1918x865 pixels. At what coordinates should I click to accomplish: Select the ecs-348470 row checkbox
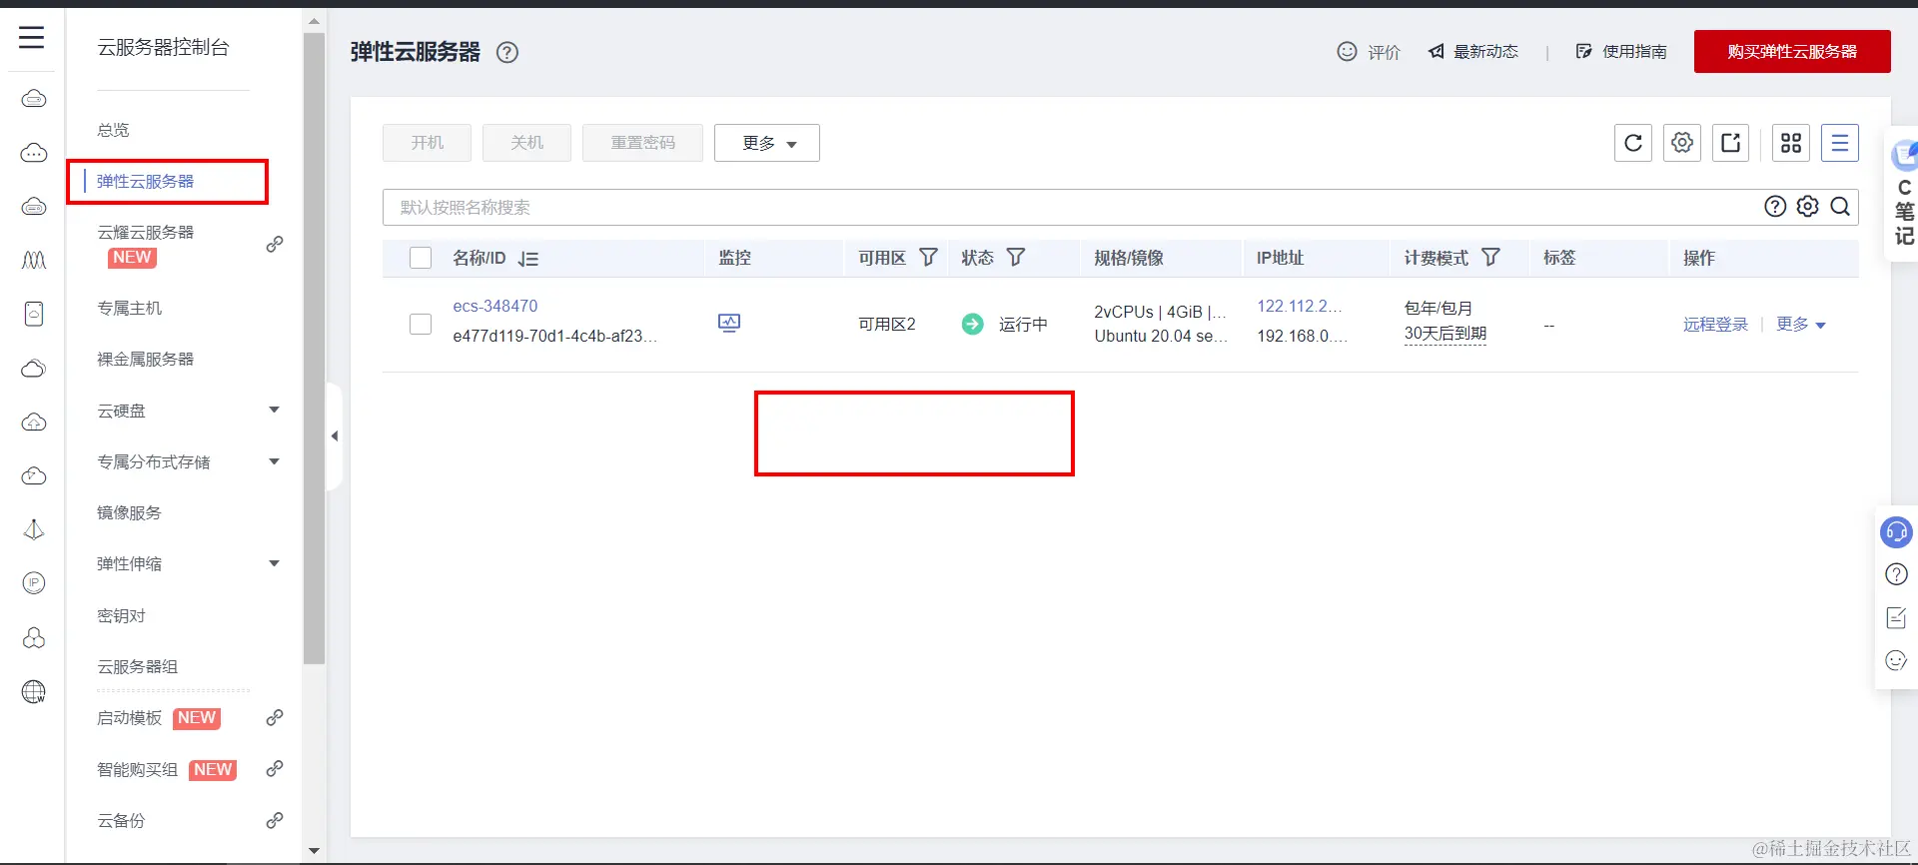click(421, 324)
